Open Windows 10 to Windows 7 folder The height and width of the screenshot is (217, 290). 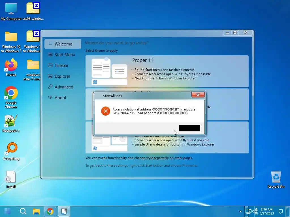click(x=11, y=42)
